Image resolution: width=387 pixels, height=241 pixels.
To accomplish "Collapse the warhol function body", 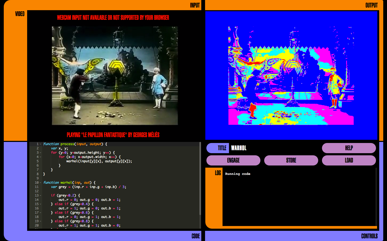I will pos(41,182).
